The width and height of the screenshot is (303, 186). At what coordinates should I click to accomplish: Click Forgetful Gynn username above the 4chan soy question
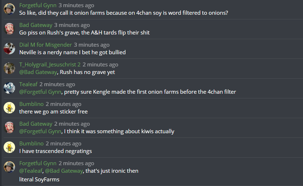pyautogui.click(x=38, y=5)
